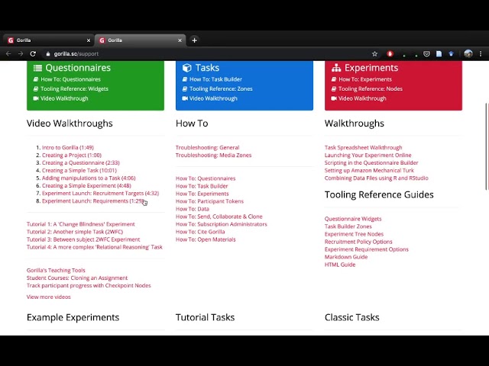This screenshot has width=489, height=366.
Task: Click the blue document extension icon
Action: [x=439, y=54]
